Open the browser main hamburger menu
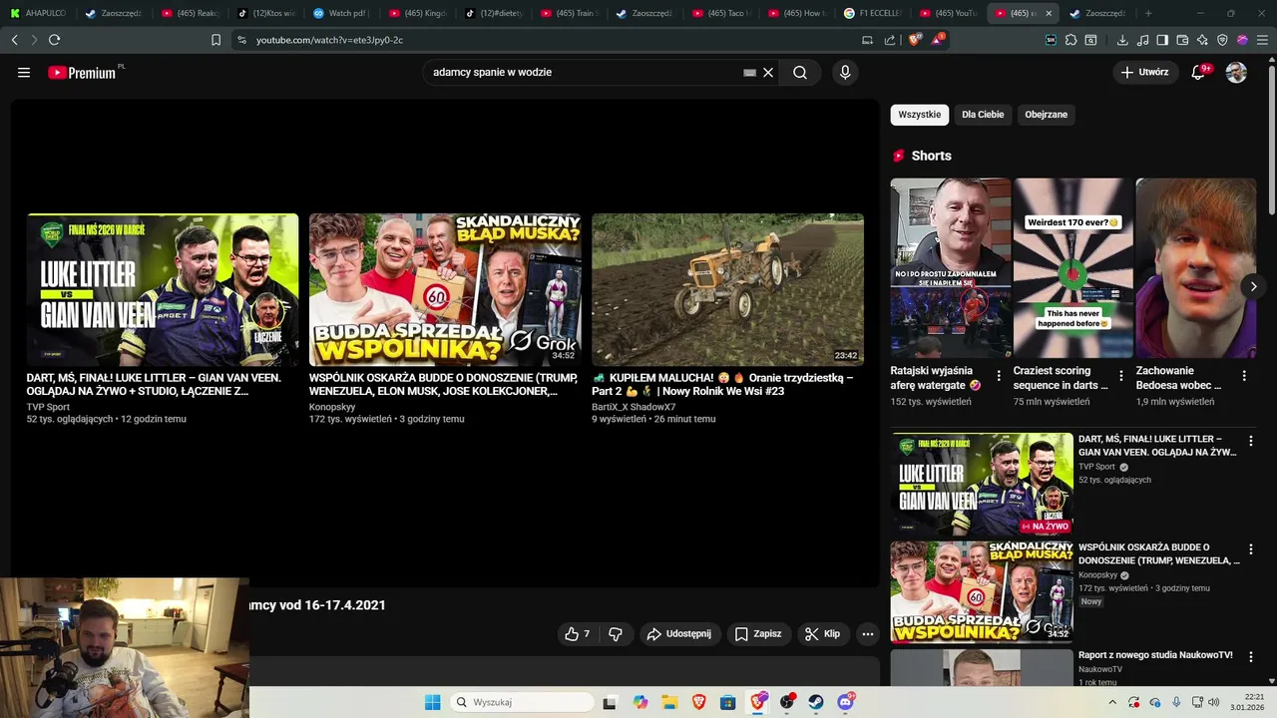This screenshot has height=718, width=1277. (x=1261, y=40)
